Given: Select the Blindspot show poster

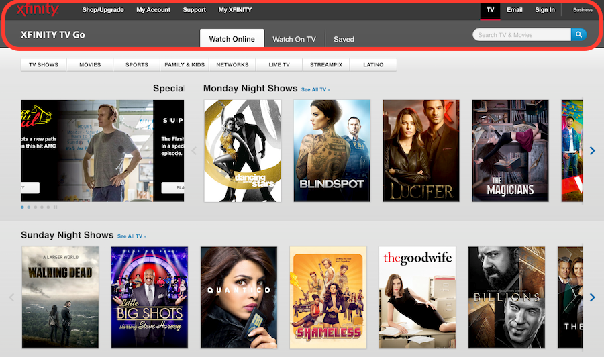Looking at the screenshot, I should pyautogui.click(x=332, y=150).
